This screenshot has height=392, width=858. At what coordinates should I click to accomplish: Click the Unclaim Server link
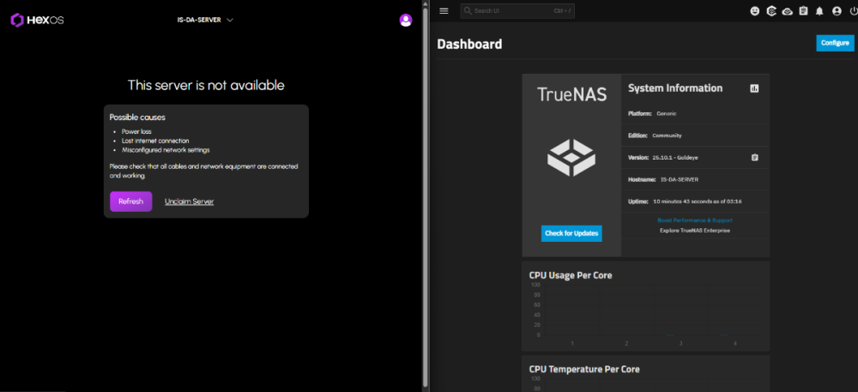[189, 202]
